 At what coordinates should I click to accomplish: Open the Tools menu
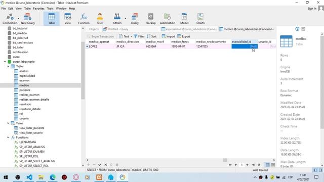tap(50, 9)
